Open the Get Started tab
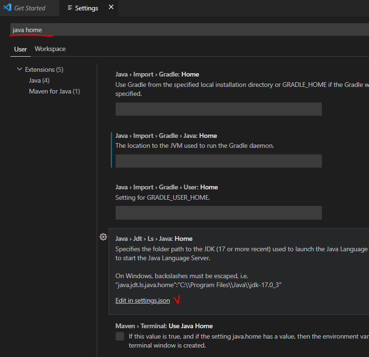Screen dimensions: 369x357 [29, 8]
